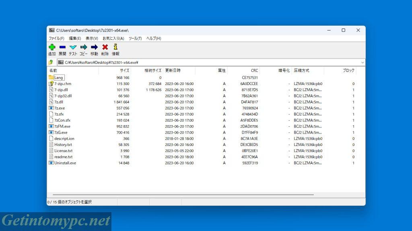Click the date 2018-01-28 18:00

(x=179, y=138)
